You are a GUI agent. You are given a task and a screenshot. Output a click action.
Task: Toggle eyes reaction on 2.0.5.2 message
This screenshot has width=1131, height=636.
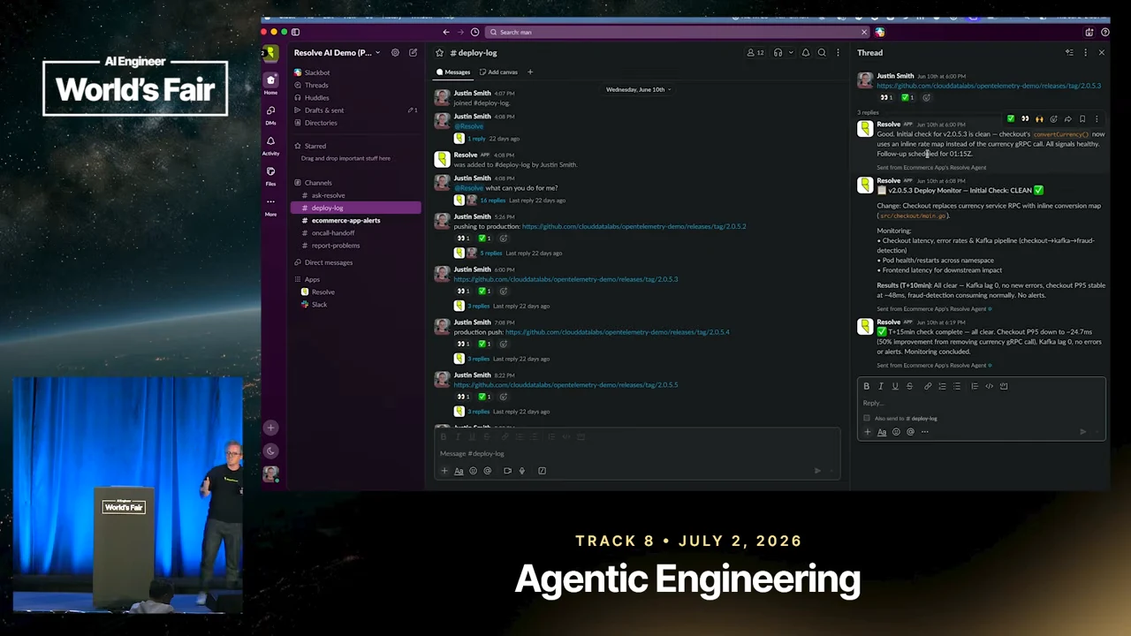[462, 238]
